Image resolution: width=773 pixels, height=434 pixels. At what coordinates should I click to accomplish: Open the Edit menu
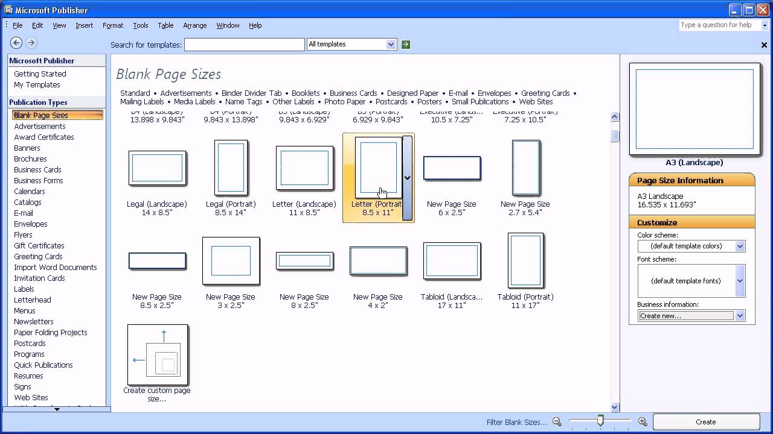pyautogui.click(x=37, y=25)
